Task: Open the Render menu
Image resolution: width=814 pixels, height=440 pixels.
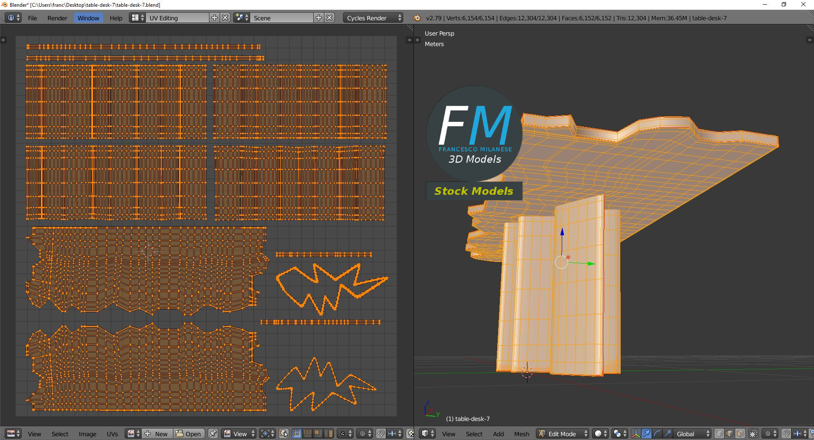Action: tap(57, 18)
